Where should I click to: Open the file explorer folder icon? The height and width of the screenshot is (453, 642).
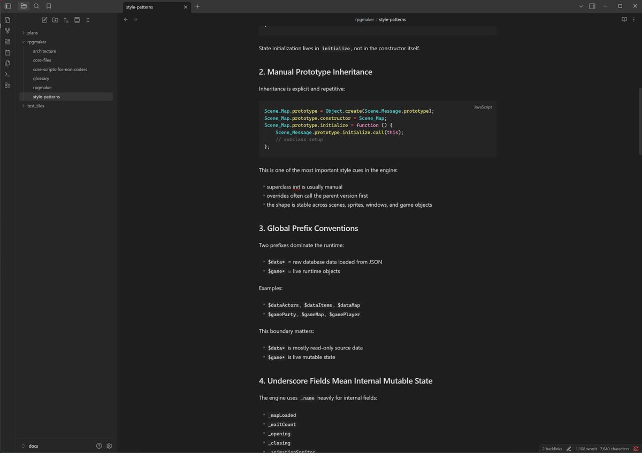click(24, 6)
